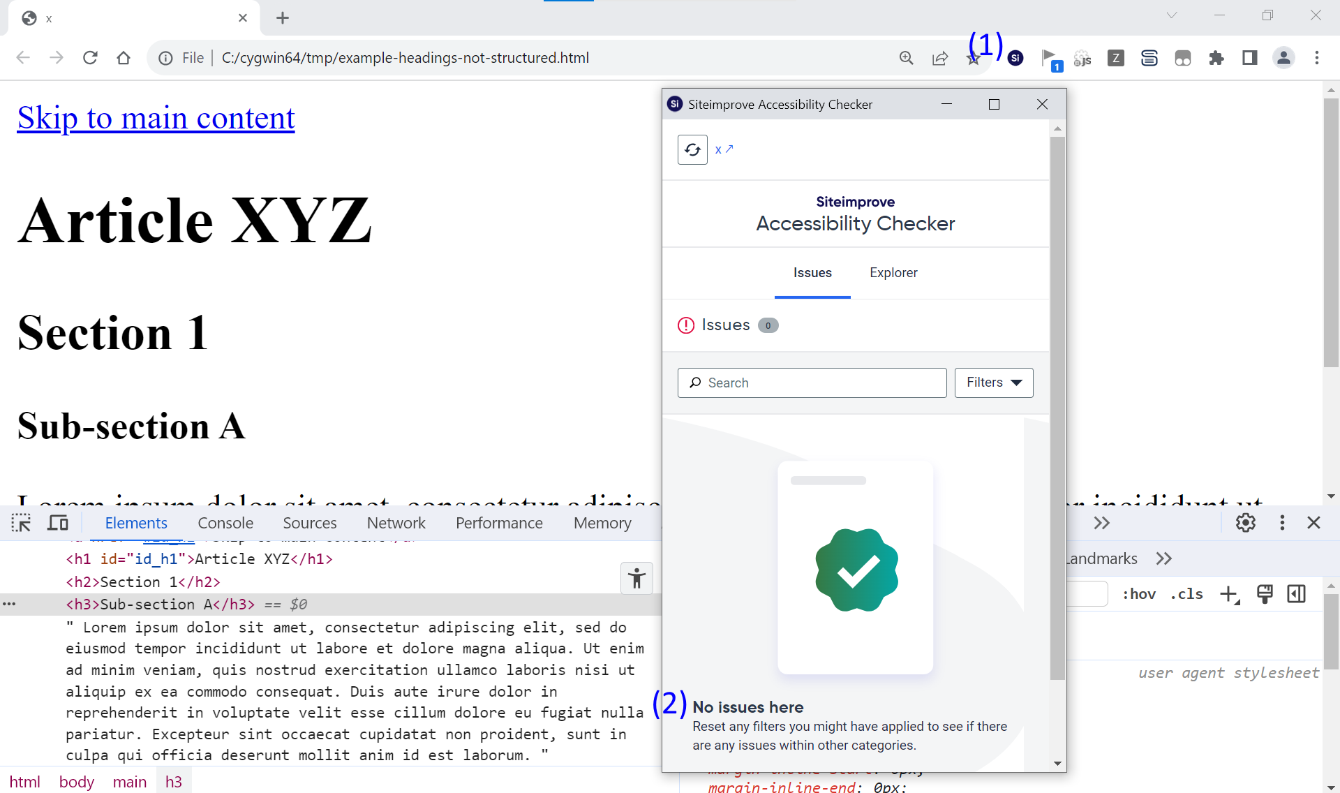Click the page vertical scrollbar
Viewport: 1340px width, 793px height.
[x=1331, y=232]
